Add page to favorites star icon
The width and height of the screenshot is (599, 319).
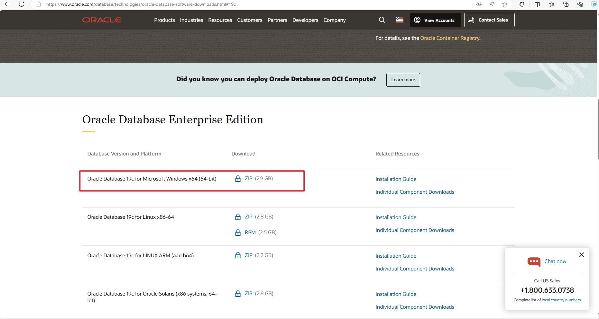505,4
